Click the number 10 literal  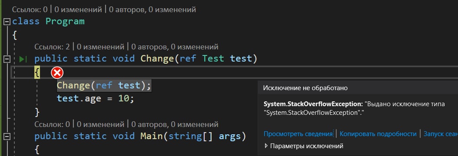pos(123,98)
